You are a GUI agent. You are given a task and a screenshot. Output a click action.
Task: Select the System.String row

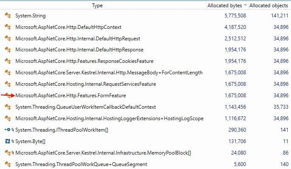(145, 16)
